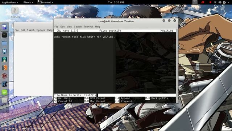The image size is (232, 131).
Task: Open Metasploit from the dock
Action: 4,51
